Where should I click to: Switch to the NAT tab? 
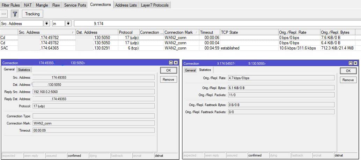coord(28,5)
